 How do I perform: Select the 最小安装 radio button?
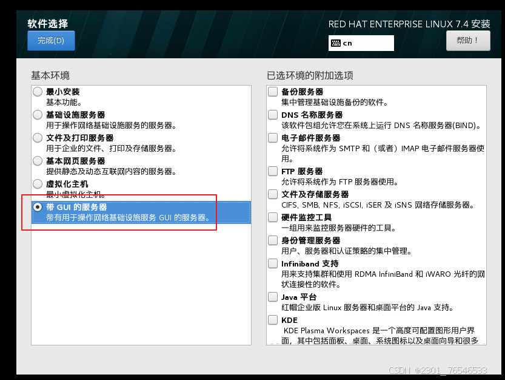pyautogui.click(x=38, y=92)
